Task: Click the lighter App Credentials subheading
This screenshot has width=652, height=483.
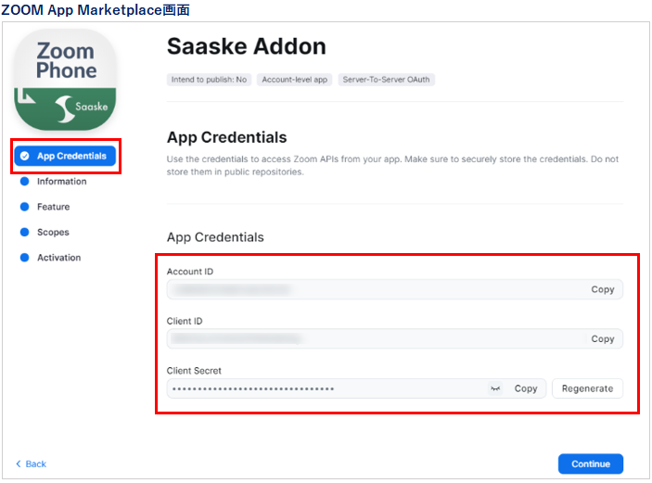Action: point(215,237)
